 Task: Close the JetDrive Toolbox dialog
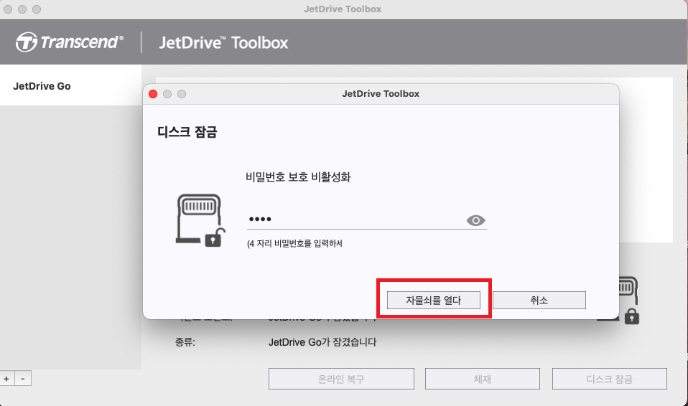point(153,94)
